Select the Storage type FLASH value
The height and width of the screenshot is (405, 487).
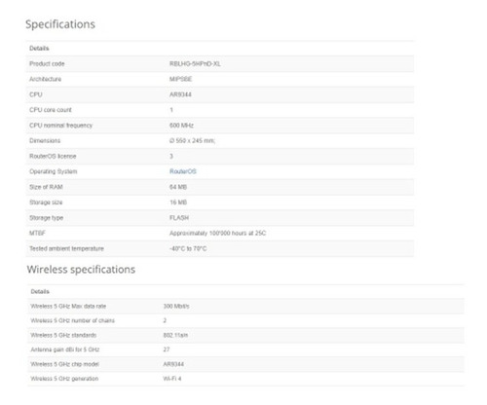click(x=179, y=218)
